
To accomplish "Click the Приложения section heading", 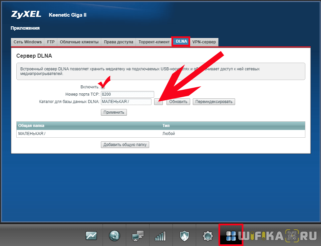I will pos(25,28).
